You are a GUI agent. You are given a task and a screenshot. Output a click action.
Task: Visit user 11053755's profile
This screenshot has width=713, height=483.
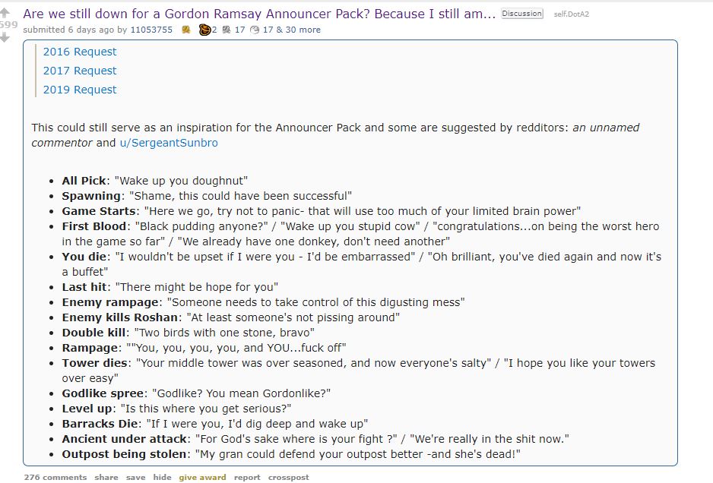click(151, 30)
